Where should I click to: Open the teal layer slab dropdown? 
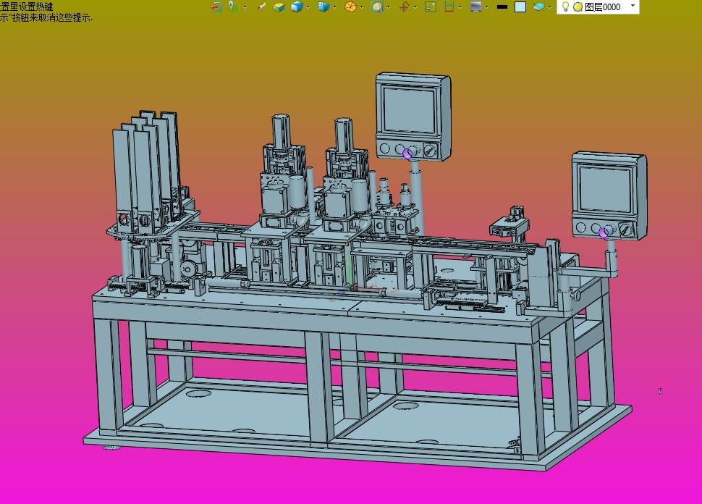click(549, 7)
